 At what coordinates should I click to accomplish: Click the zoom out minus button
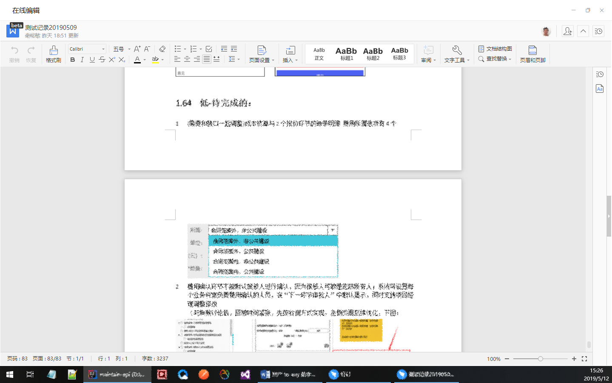coord(507,359)
